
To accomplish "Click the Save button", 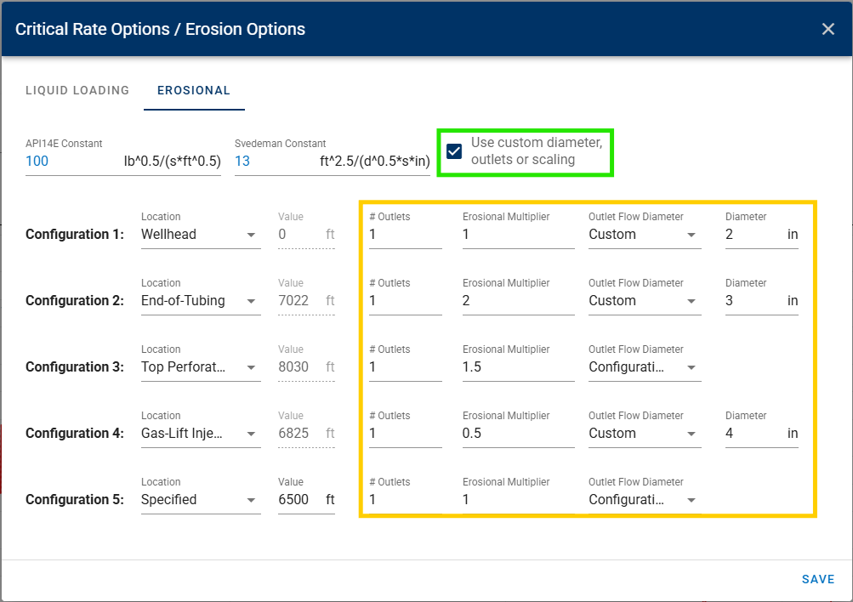I will [x=817, y=579].
